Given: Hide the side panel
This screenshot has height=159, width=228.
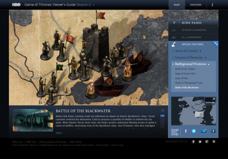Looking at the screenshot, I should coord(193,23).
